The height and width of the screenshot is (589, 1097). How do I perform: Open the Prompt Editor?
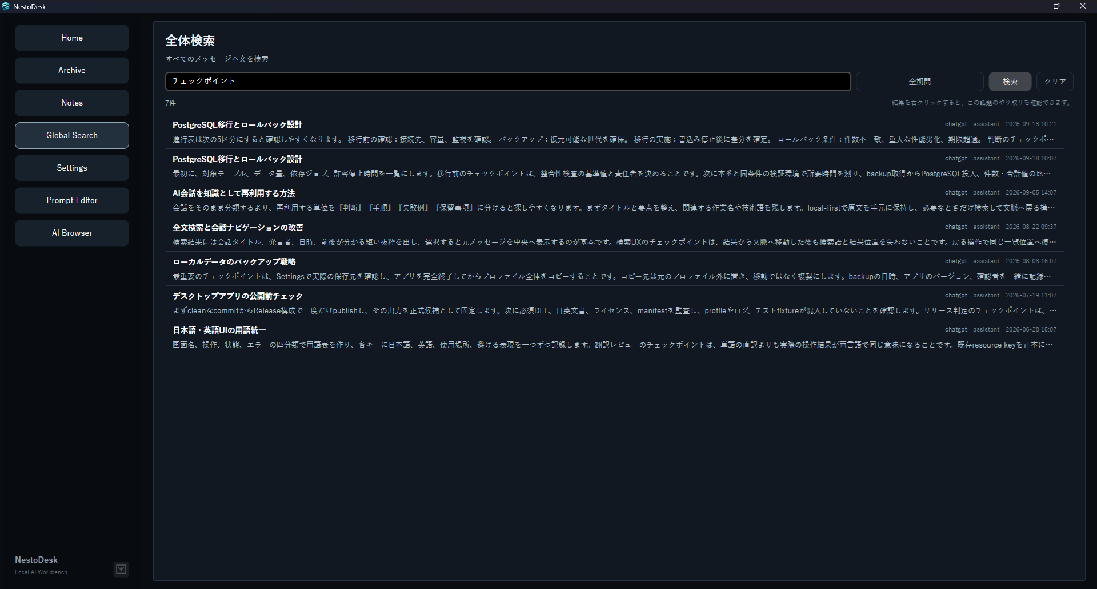72,200
